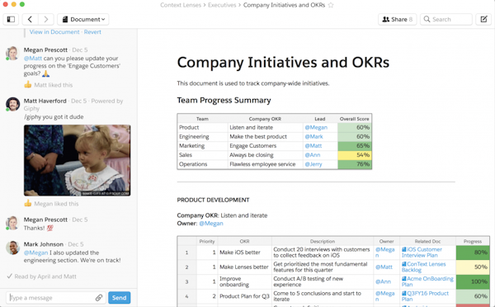Click Mark Johnson's avatar in the chat
Screen dimensions: 495x307
12,248
